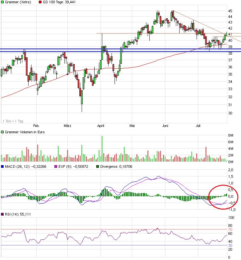Click the green Grammer (Xetra) legend square

[3, 2]
